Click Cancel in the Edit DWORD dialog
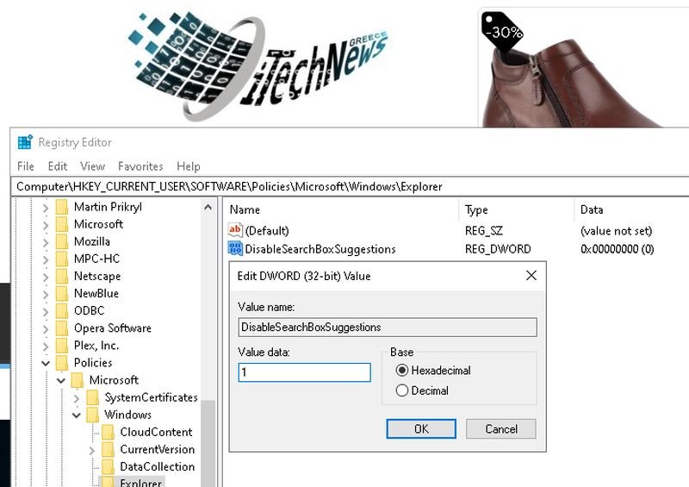Screen dimensions: 689x487 point(500,428)
